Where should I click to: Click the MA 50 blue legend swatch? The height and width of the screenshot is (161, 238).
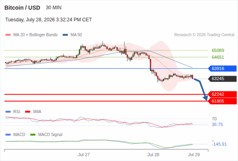(65, 35)
